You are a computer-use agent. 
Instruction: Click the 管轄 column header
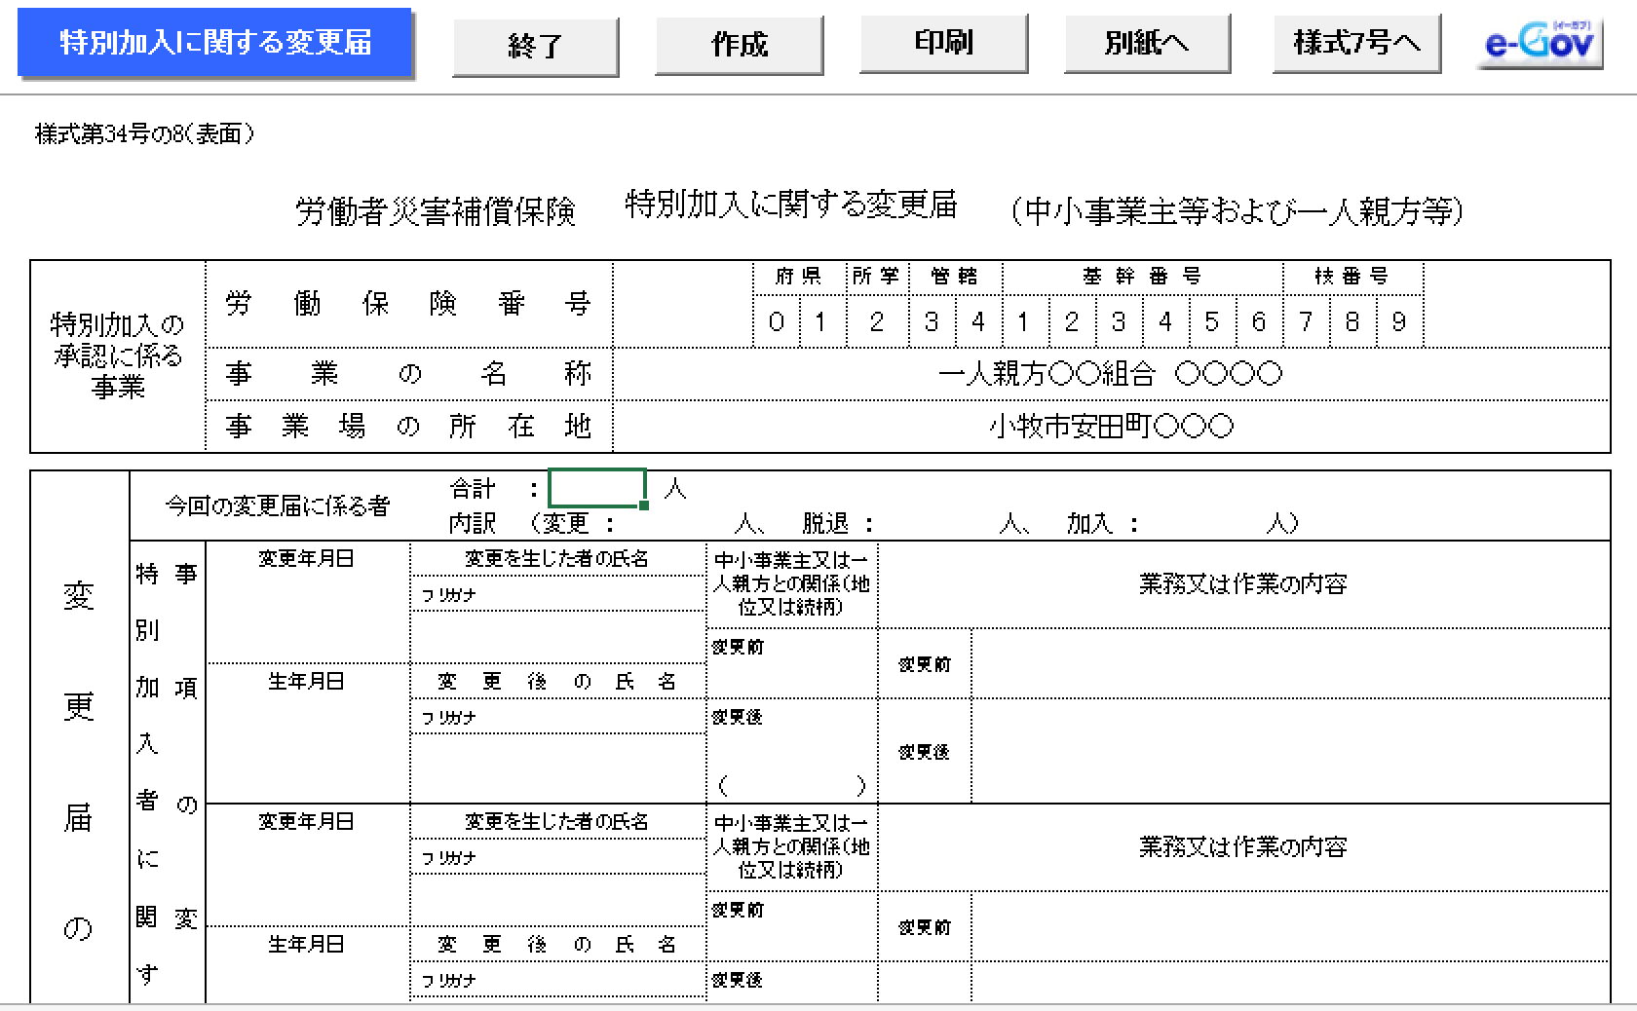954,277
